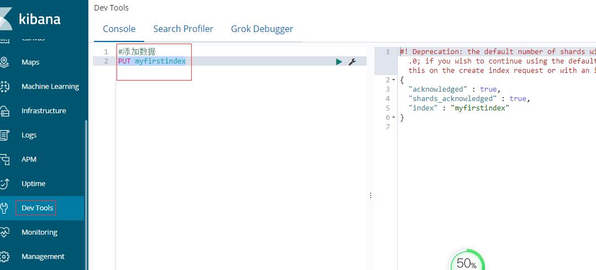Image resolution: width=596 pixels, height=270 pixels.
Task: Click the Deprecation warning text
Action: pos(498,61)
